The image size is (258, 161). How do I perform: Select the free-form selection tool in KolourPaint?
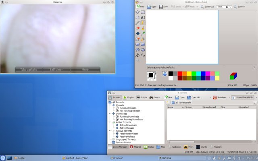tap(137, 12)
